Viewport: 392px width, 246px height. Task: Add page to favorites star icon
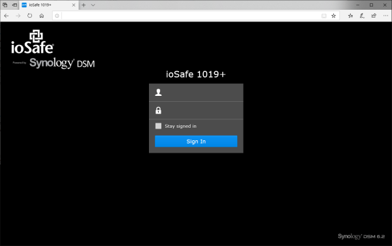coord(333,16)
